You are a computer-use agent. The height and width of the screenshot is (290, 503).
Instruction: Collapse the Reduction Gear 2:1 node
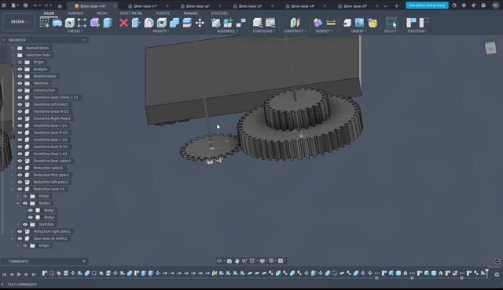pyautogui.click(x=13, y=189)
